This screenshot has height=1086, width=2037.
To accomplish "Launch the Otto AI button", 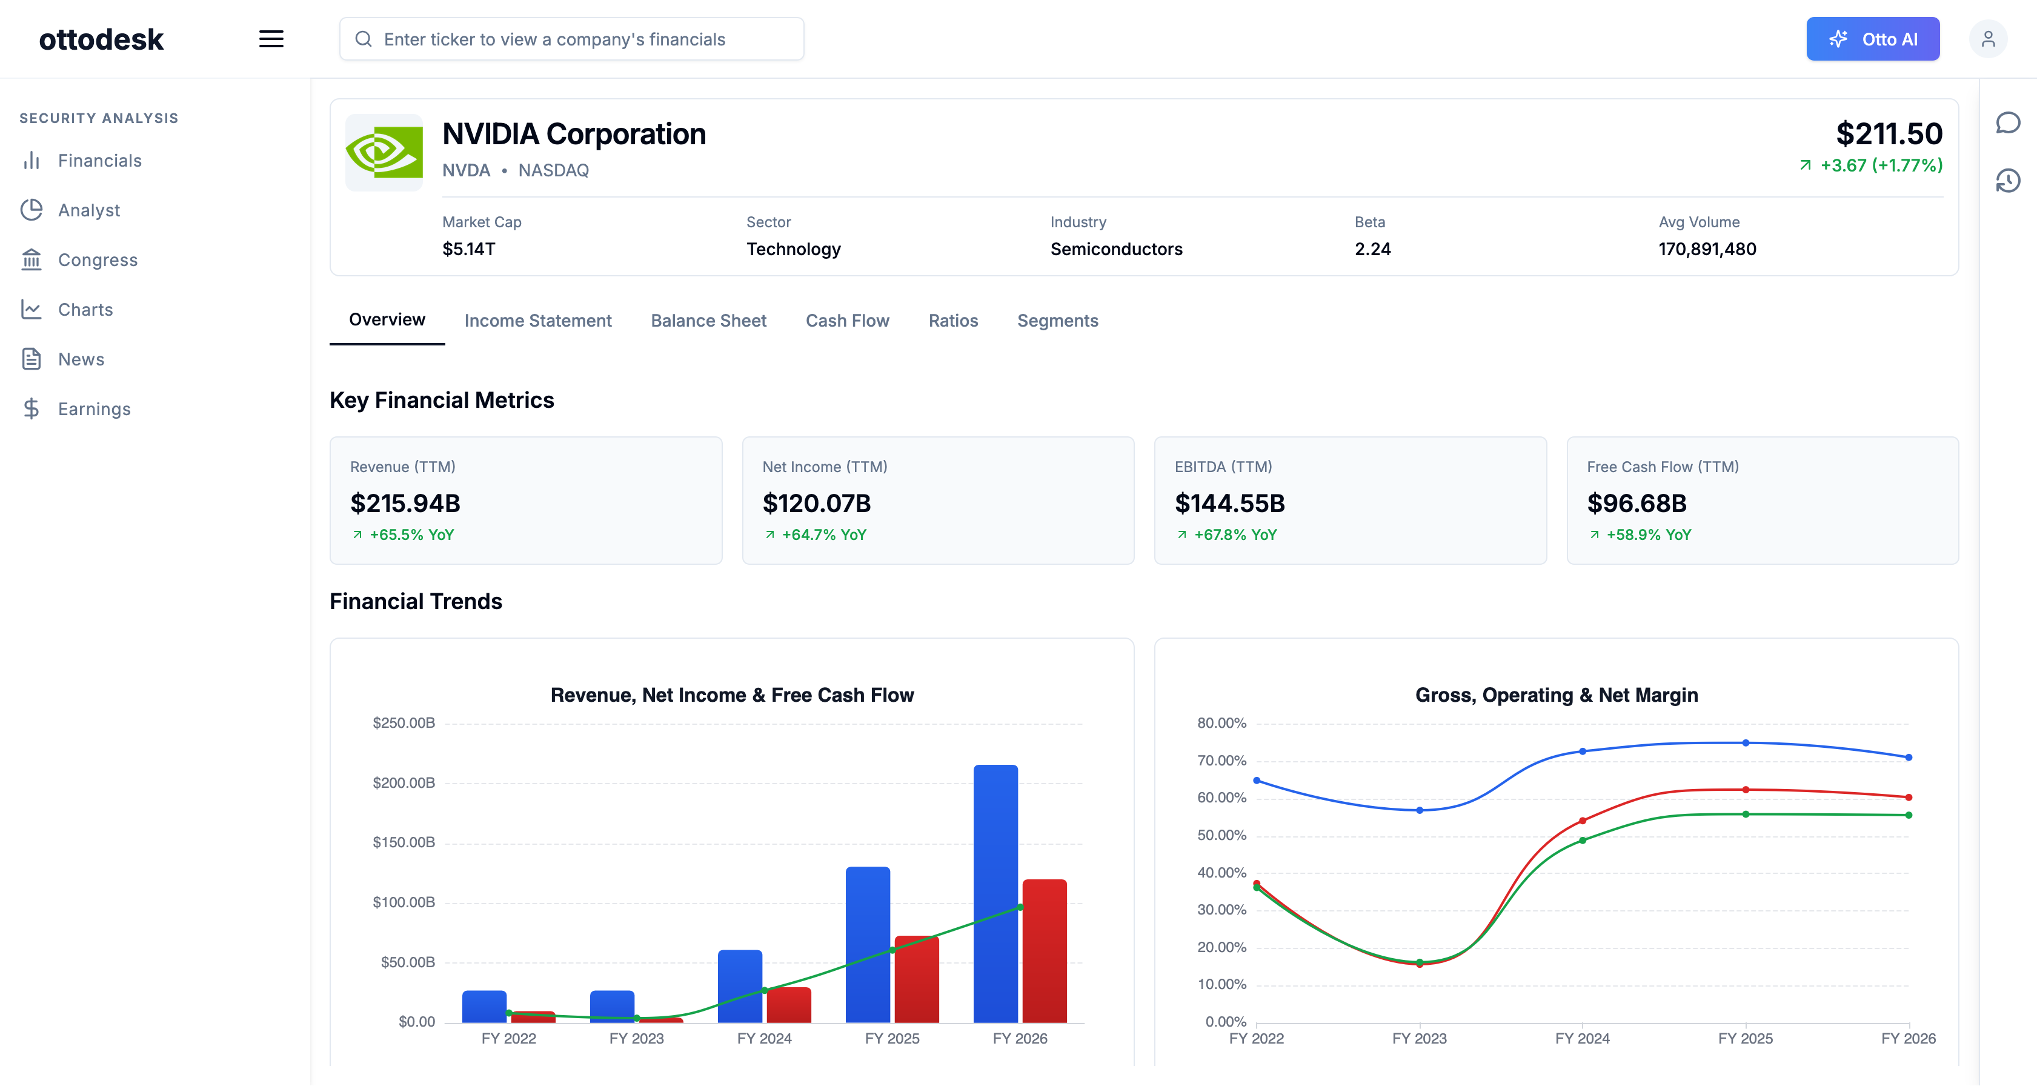I will 1873,39.
